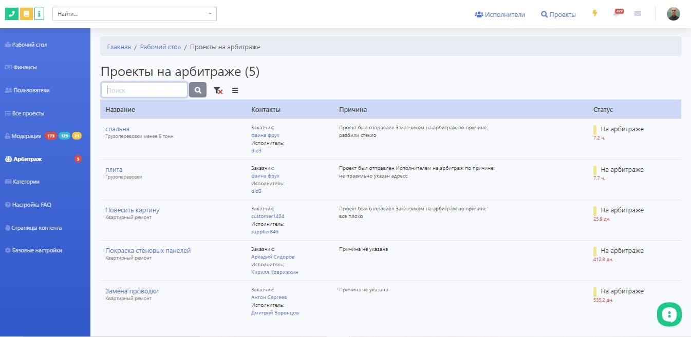Click the magnifier search button

tap(198, 90)
